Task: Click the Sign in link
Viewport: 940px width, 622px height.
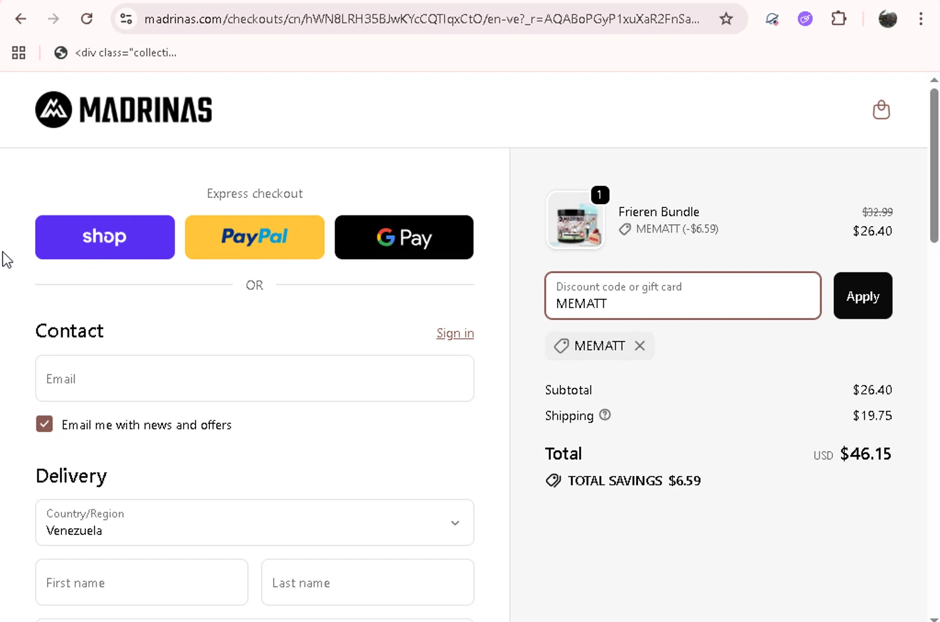Action: click(x=455, y=333)
